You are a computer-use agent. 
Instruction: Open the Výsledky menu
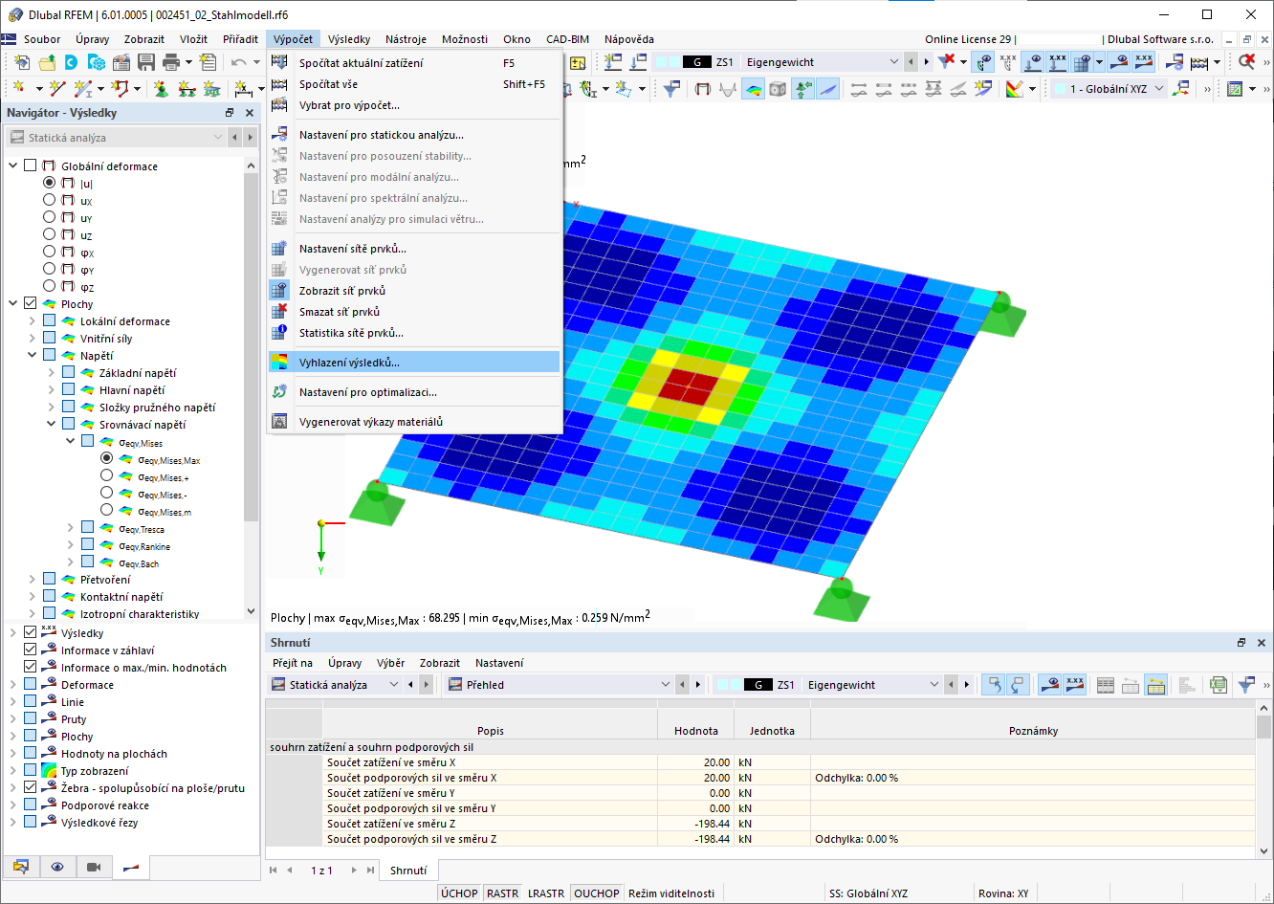point(349,39)
